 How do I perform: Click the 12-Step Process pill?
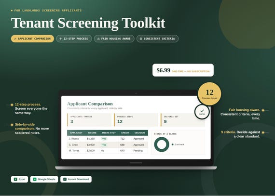74,39
